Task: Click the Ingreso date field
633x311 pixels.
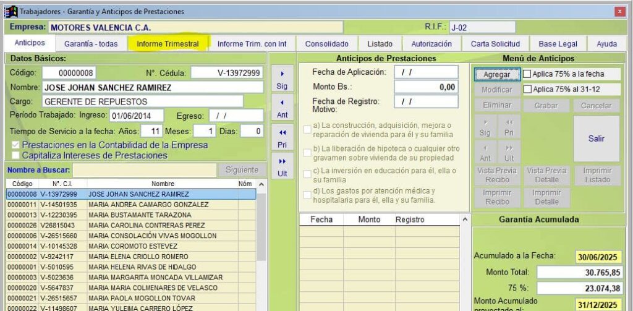Action: (x=137, y=116)
